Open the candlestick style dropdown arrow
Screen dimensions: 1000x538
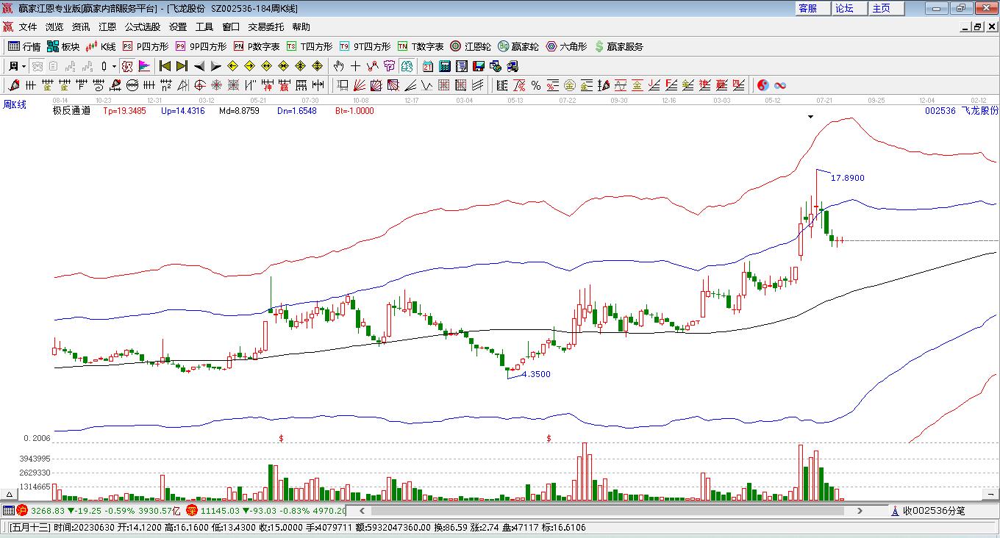[114, 66]
